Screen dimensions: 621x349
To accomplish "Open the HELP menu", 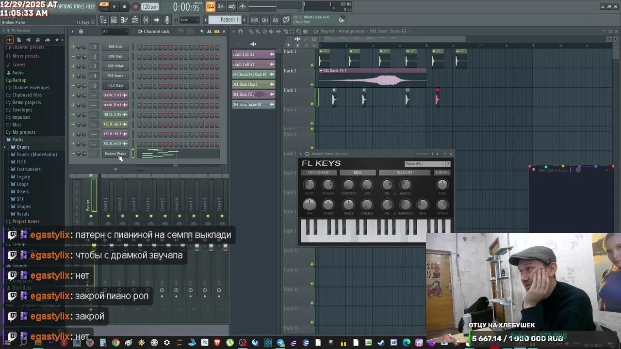I will coord(91,6).
